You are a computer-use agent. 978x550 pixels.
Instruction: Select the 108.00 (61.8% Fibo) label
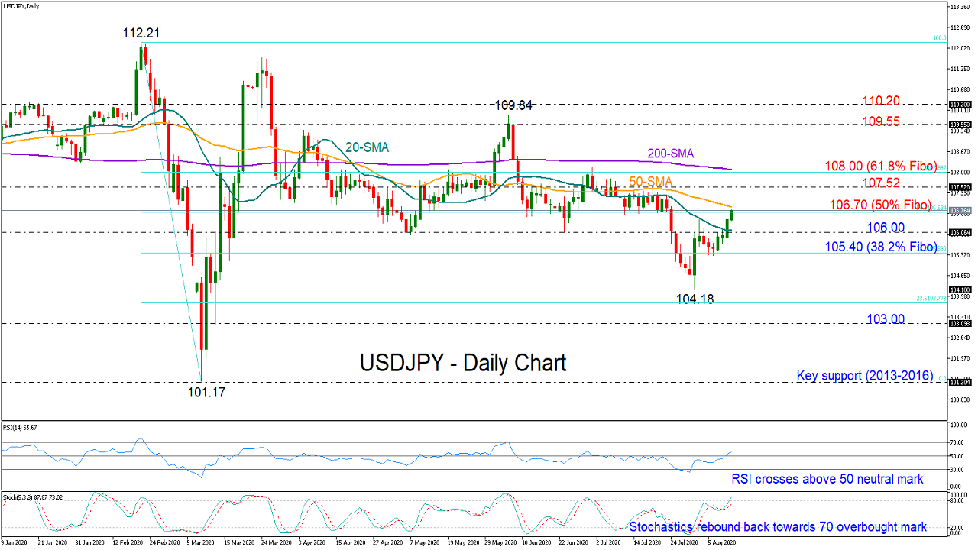pos(881,167)
